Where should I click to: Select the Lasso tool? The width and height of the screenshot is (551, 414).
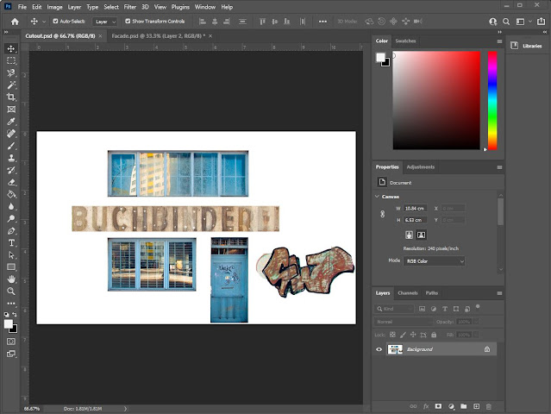[x=11, y=72]
